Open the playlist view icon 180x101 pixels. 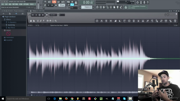97,7
